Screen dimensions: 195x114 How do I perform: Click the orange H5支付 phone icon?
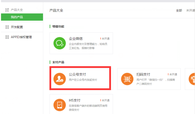click(60, 105)
